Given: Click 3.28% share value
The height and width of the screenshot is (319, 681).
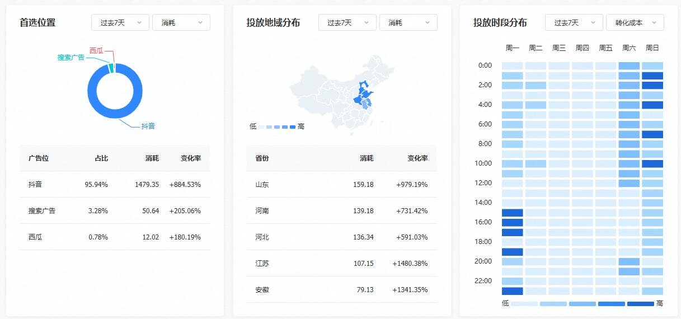Looking at the screenshot, I should coord(98,210).
